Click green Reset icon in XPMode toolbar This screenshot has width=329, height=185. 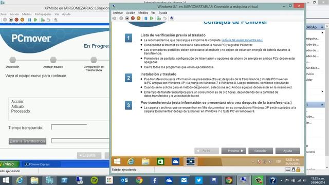(x=35, y=20)
